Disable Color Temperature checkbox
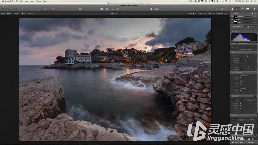Viewport: 258px width, 145px height. 255,43
